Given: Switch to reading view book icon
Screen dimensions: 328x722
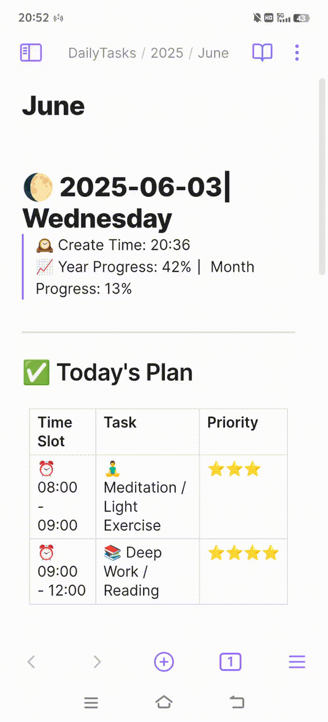Looking at the screenshot, I should tap(262, 53).
